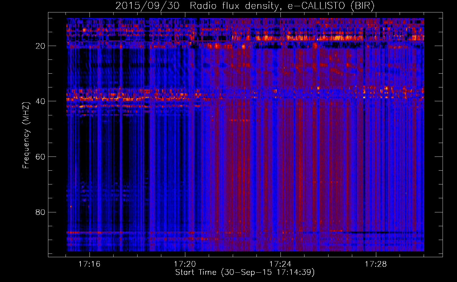Click the plot title "2015/09/30 Radio flux density, e-CALLISTO (BIR)"
This screenshot has width=457, height=282.
245,6
